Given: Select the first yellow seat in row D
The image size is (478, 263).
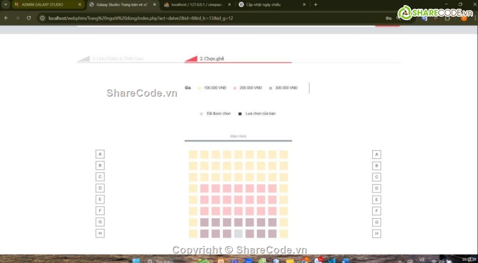Looking at the screenshot, I should (193, 189).
